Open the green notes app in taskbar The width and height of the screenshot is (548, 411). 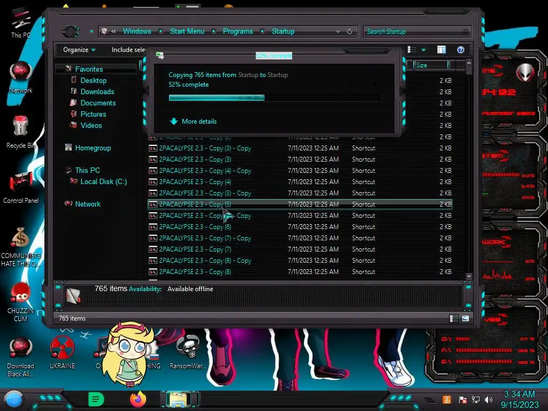96,399
